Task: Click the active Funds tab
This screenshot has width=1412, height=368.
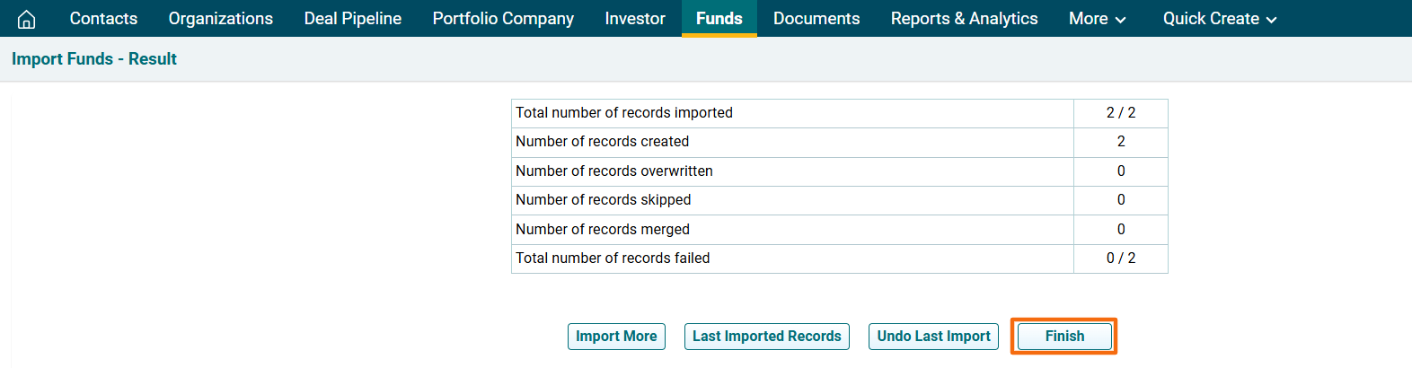Action: [719, 19]
